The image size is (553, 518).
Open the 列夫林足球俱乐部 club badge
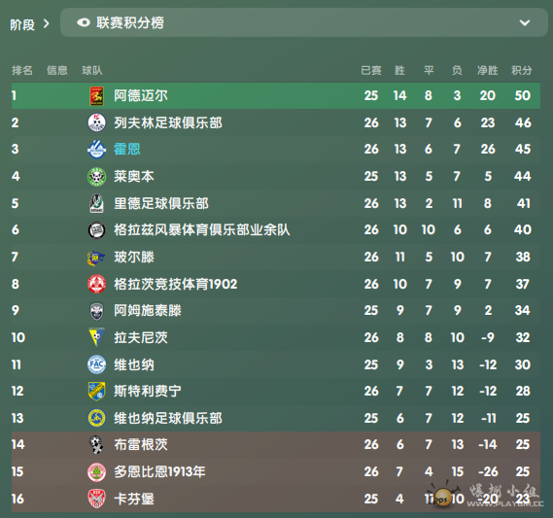[96, 122]
